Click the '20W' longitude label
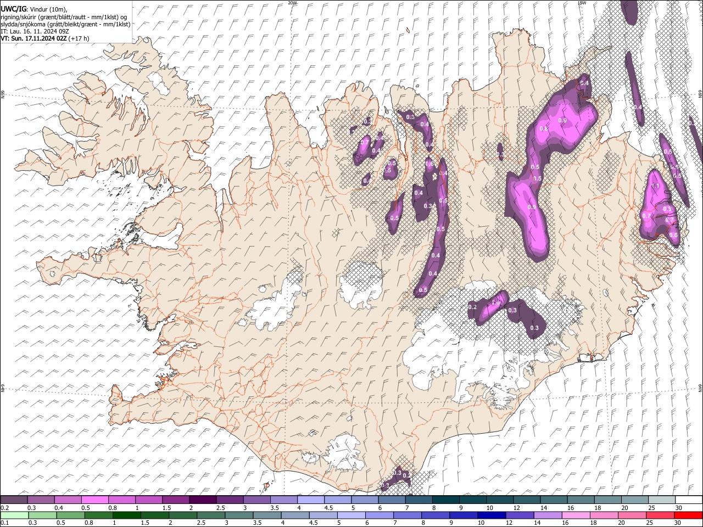Viewport: 703px width, 527px height. point(292,3)
